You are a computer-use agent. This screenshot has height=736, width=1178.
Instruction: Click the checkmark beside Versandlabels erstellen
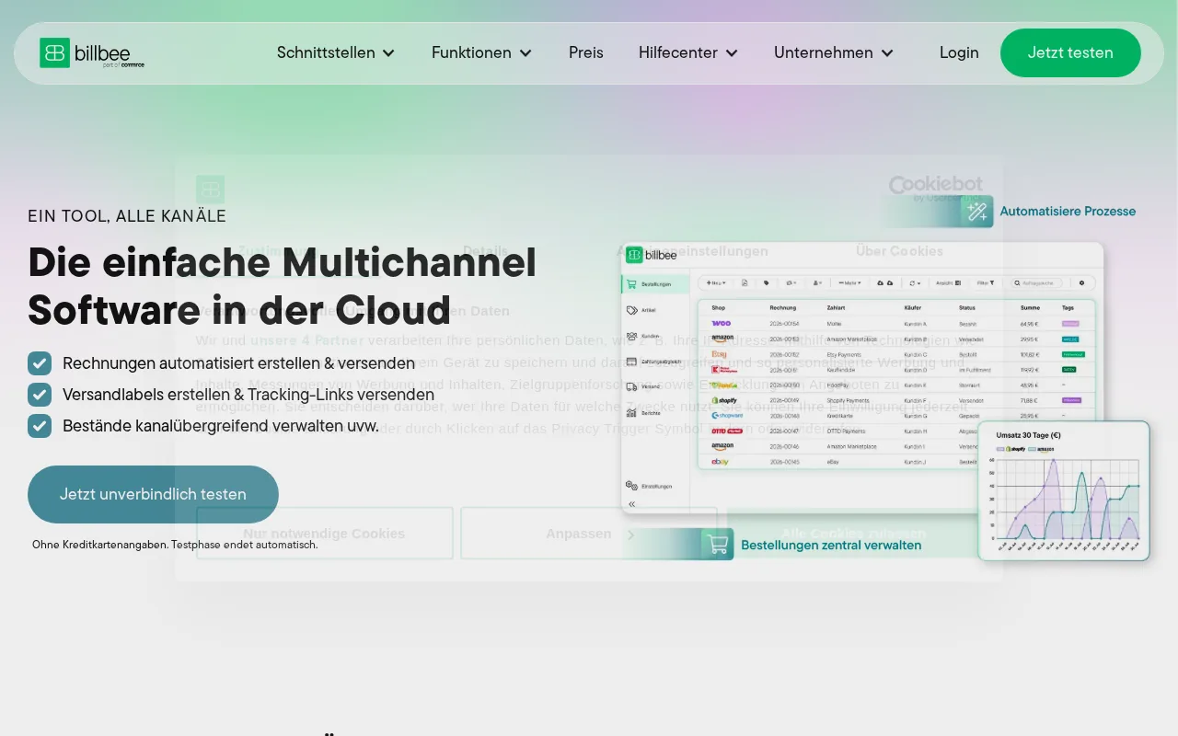point(40,395)
